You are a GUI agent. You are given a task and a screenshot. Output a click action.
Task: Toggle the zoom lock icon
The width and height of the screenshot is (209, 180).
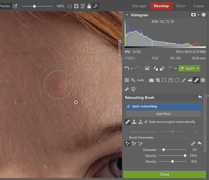point(89,6)
